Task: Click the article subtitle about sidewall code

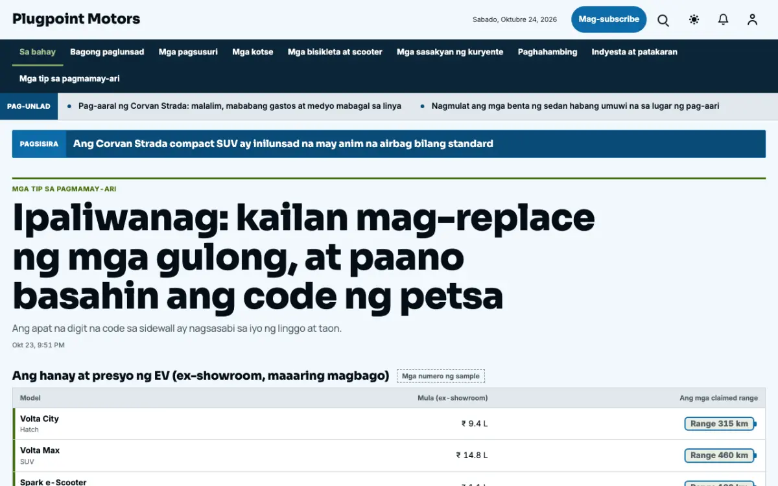Action: click(x=177, y=329)
